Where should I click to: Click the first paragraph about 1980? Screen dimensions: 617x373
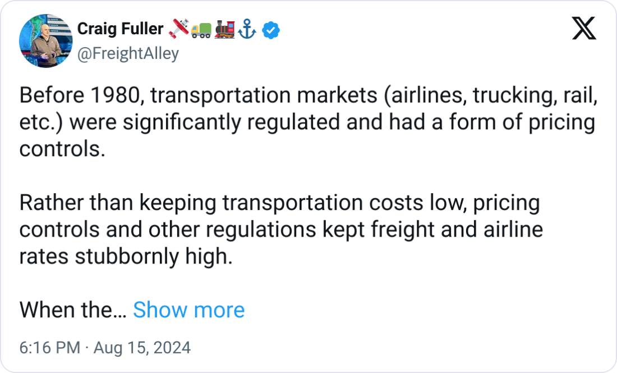[x=308, y=122]
